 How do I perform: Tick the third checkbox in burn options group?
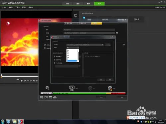[54, 63]
